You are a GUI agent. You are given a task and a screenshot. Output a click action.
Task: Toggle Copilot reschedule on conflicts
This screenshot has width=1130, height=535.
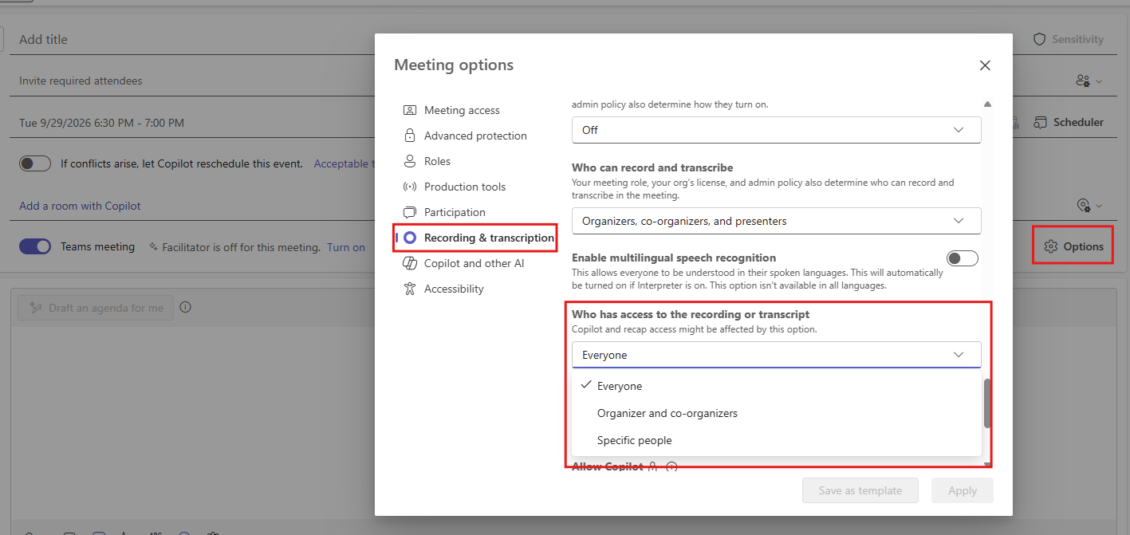(35, 163)
